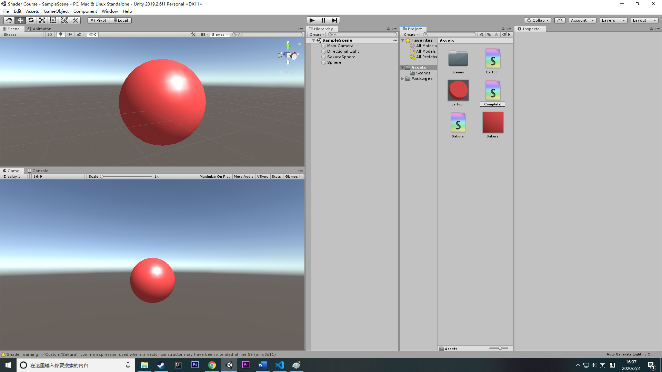Open the Layout dropdown
Image resolution: width=662 pixels, height=372 pixels.
click(x=644, y=20)
